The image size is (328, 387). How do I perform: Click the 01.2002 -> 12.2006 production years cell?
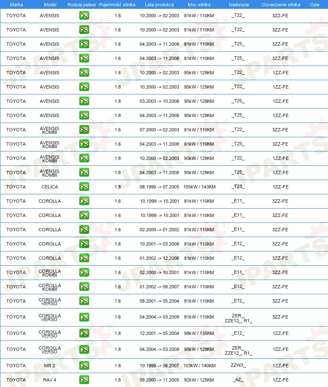(x=159, y=258)
